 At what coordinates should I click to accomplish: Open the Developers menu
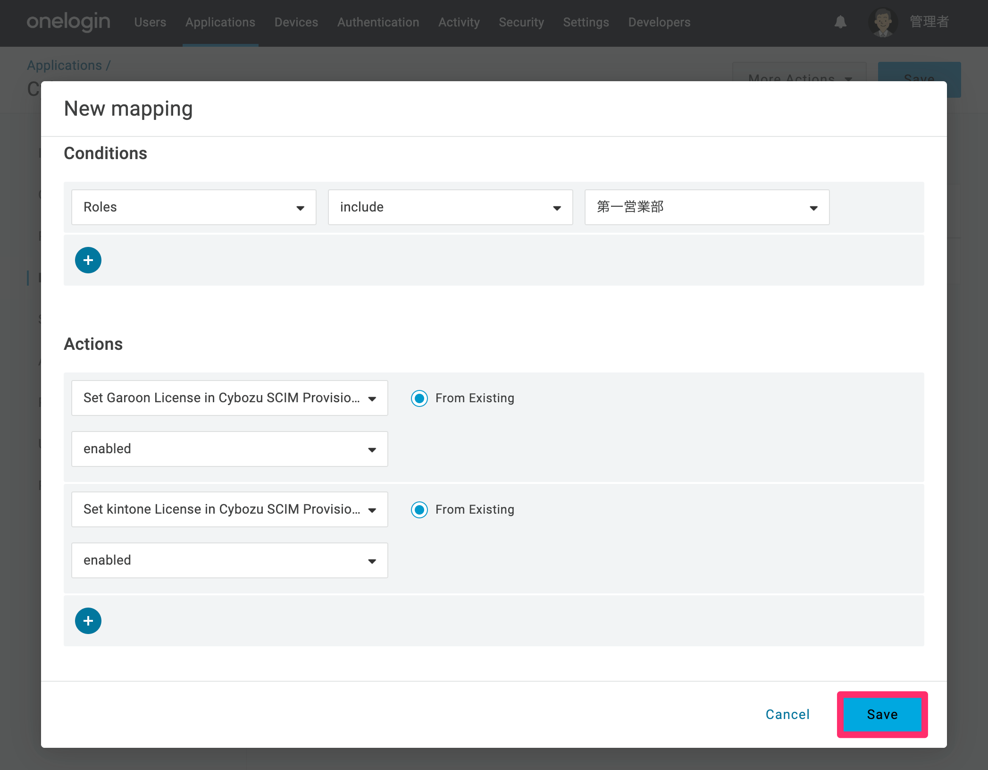(659, 22)
